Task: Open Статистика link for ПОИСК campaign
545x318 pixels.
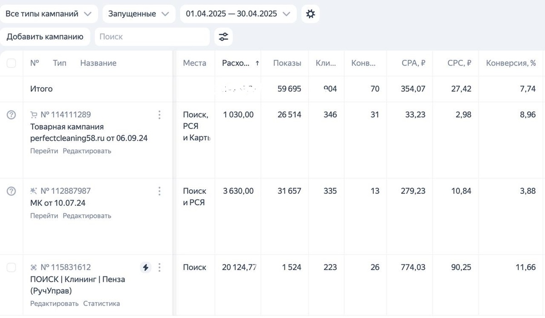Action: click(101, 304)
